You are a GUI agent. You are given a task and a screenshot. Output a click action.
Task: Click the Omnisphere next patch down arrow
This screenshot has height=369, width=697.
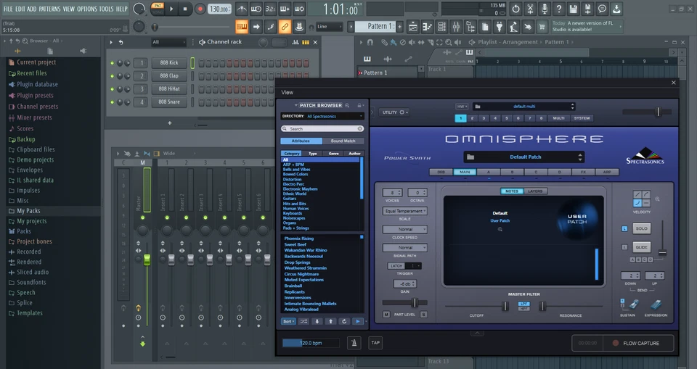point(317,321)
